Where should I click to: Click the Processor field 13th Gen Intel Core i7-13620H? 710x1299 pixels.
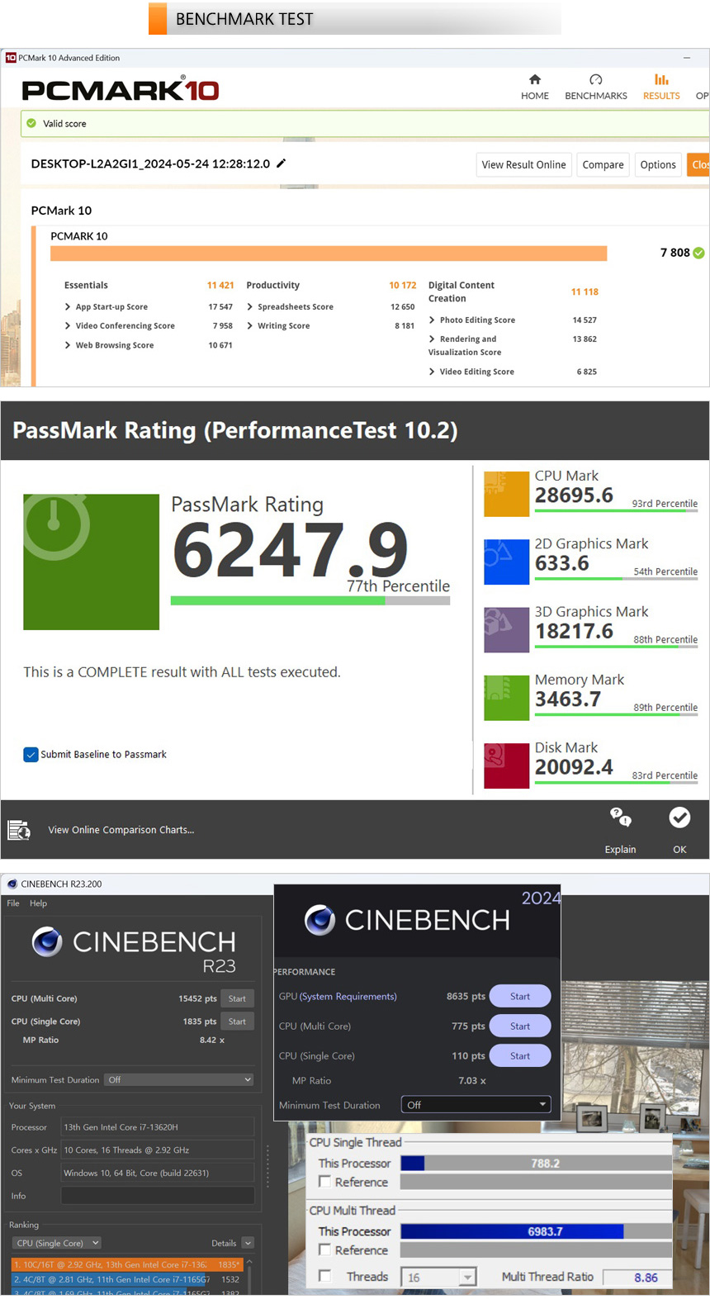(x=158, y=1126)
